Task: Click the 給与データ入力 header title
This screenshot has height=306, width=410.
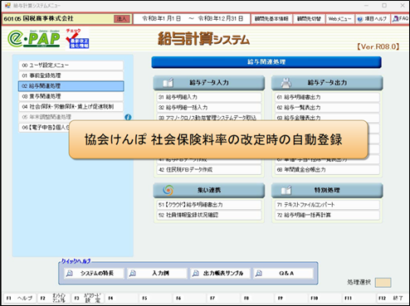Action: coord(209,82)
